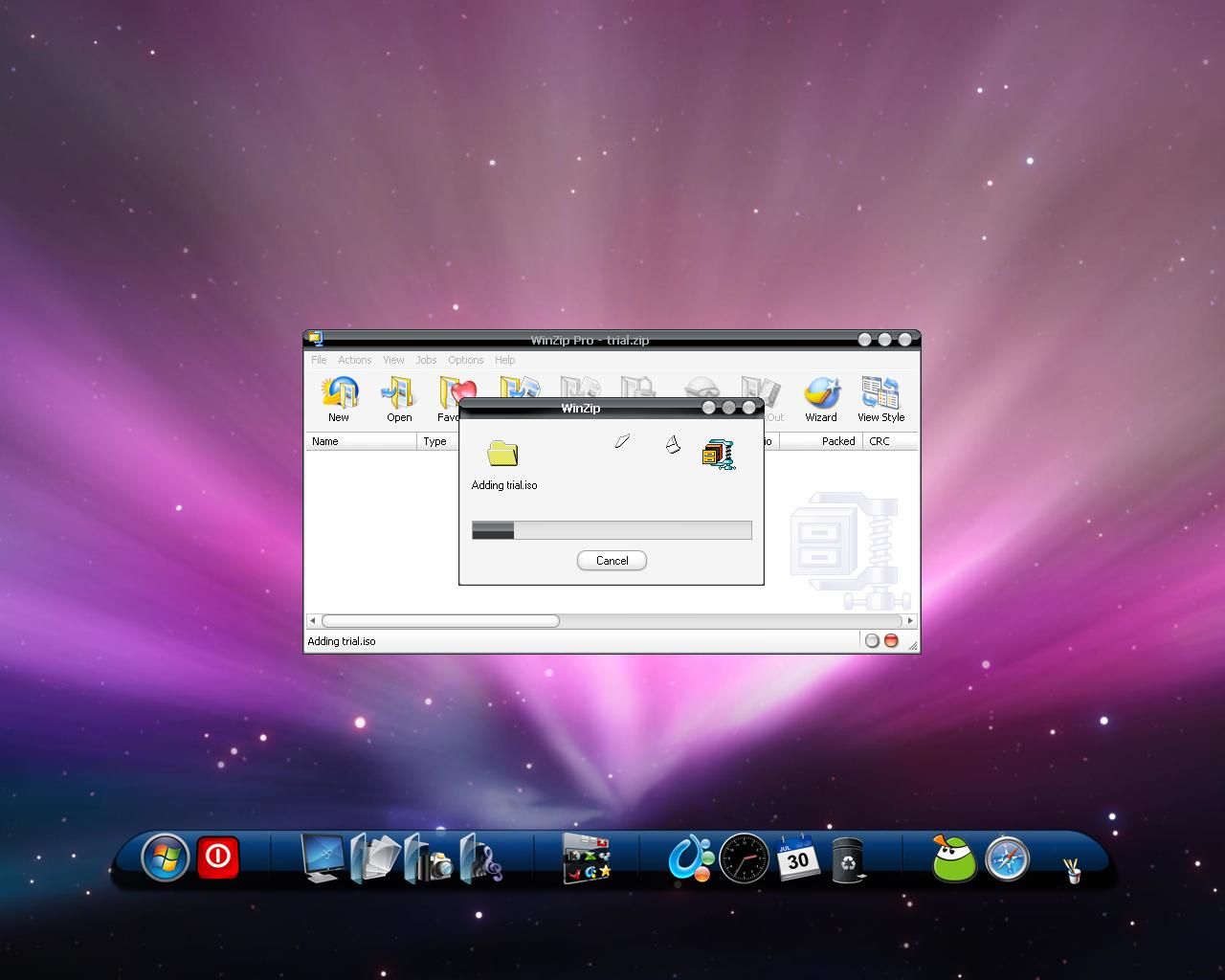This screenshot has width=1225, height=980.
Task: Click the Windows Start orb
Action: pyautogui.click(x=166, y=857)
